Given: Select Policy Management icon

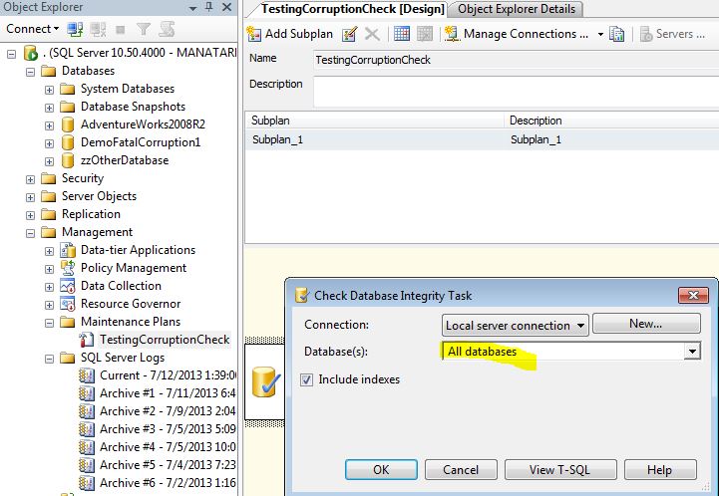Looking at the screenshot, I should (68, 268).
